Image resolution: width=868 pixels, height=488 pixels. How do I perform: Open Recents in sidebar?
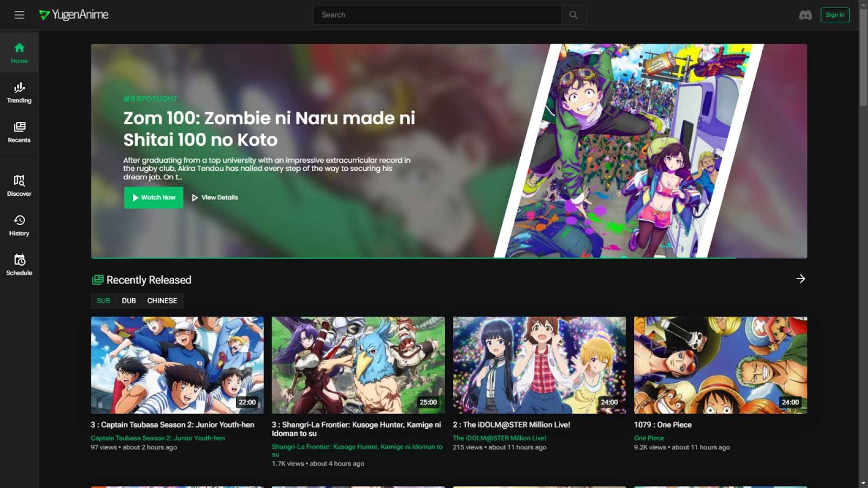coord(20,132)
